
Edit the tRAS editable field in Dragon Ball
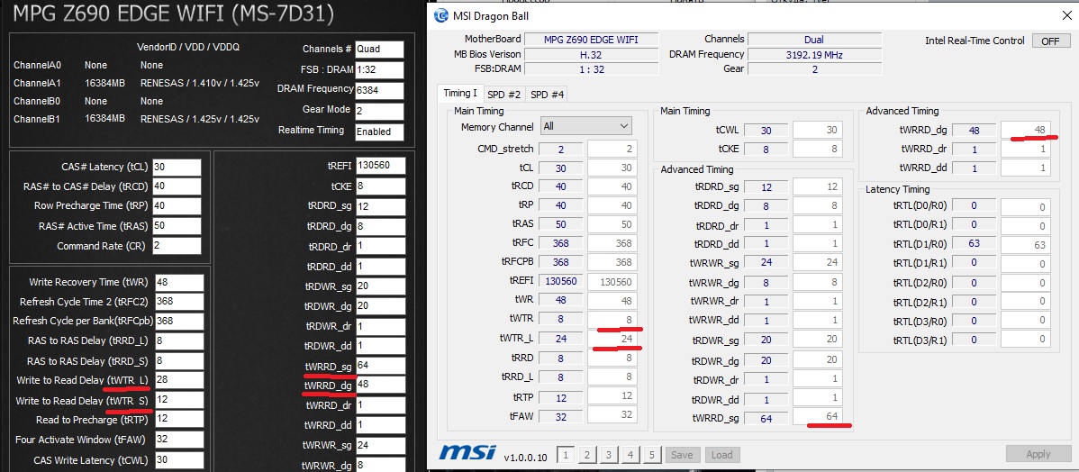[612, 223]
